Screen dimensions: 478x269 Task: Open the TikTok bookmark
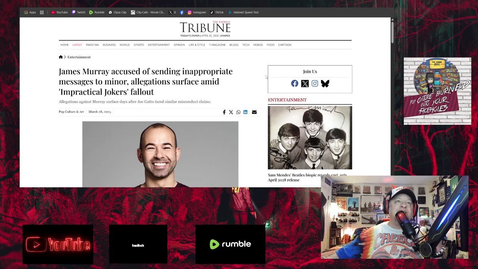[217, 12]
